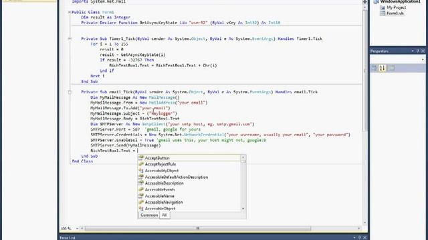
Task: Click the editor horizontal scrollbar left arrow
Action: click(x=82, y=228)
